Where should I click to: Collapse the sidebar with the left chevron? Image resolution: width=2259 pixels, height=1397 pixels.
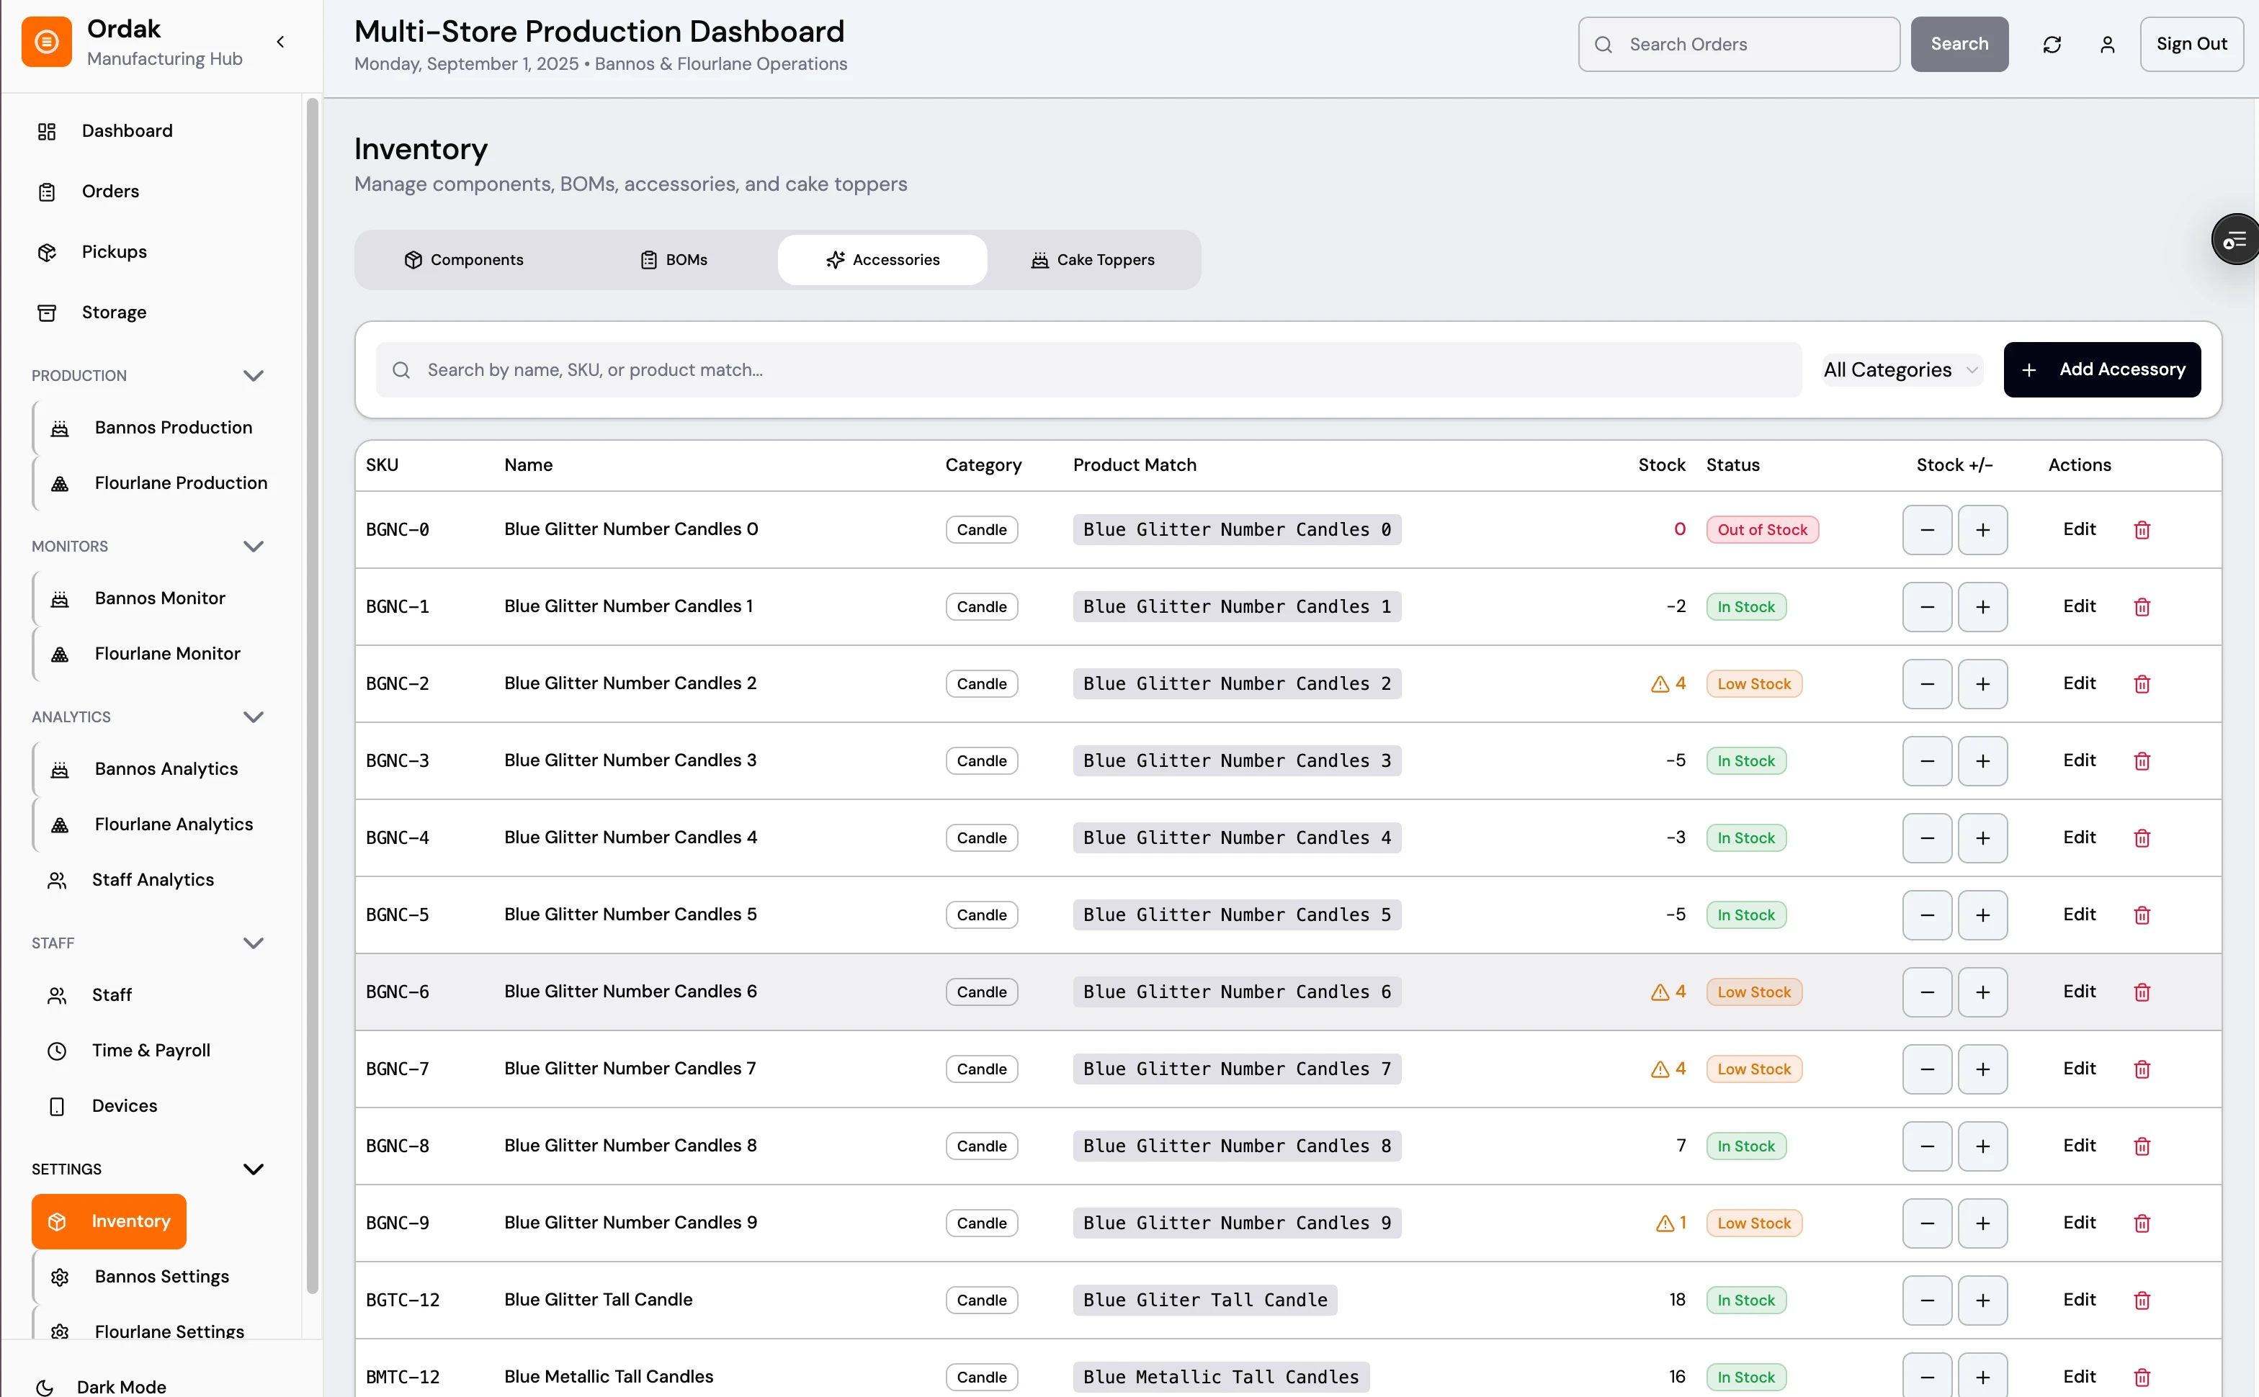[x=280, y=42]
